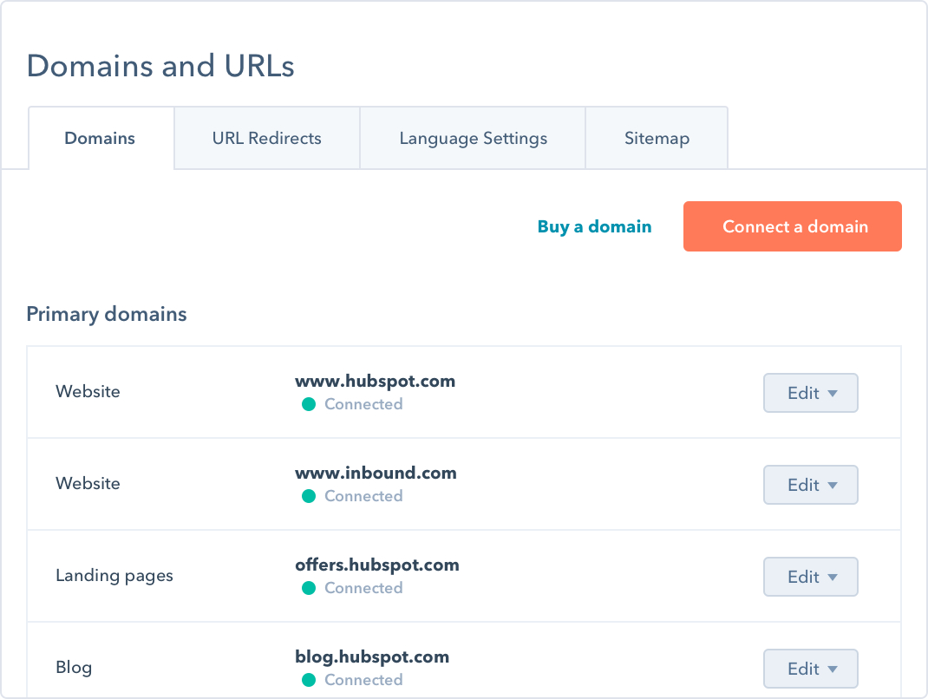Click the Connected status dot for www.inbound.com
This screenshot has height=699, width=928.
click(x=309, y=496)
